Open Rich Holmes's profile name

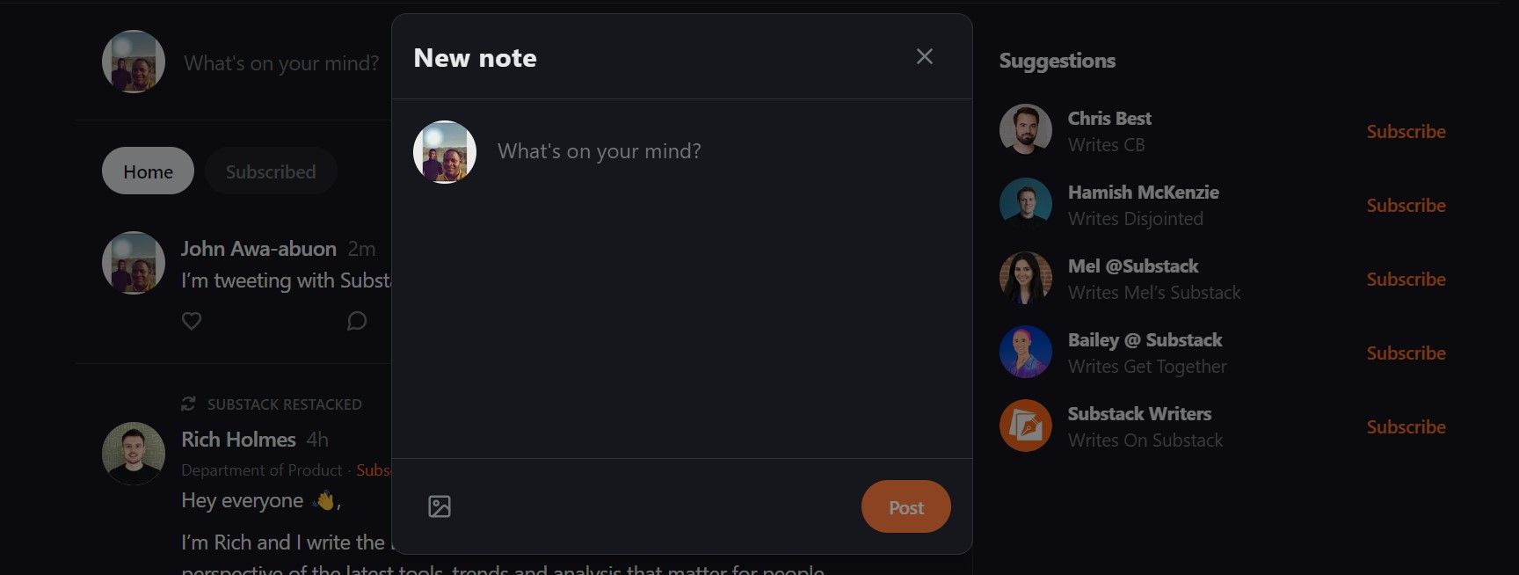coord(238,440)
